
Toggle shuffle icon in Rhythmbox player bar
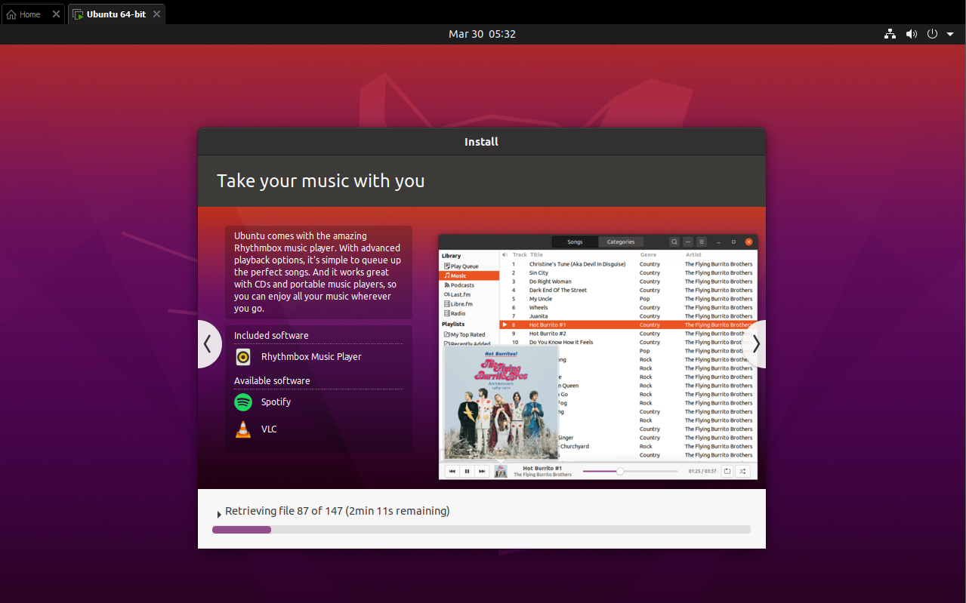point(743,471)
